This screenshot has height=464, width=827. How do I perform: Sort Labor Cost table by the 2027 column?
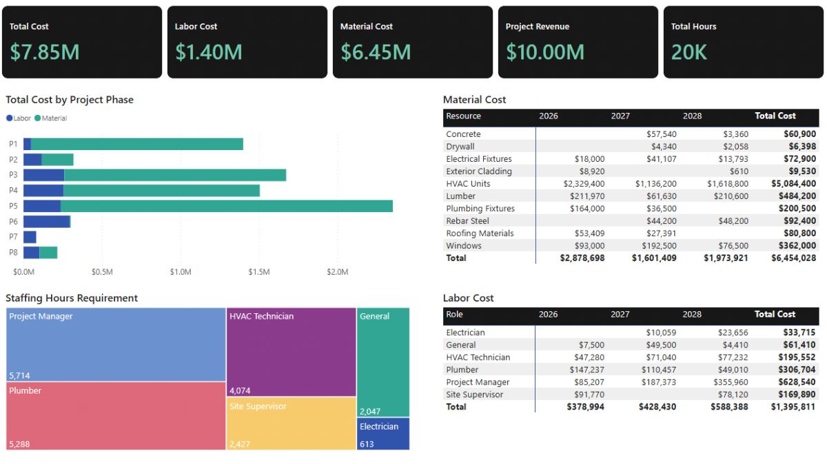tap(620, 315)
